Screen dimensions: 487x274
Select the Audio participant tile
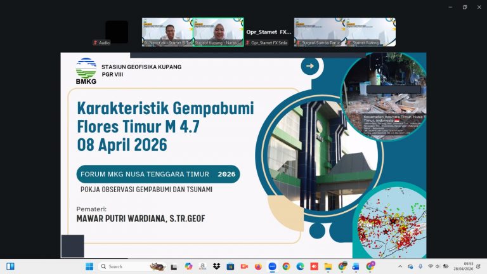pos(117,32)
